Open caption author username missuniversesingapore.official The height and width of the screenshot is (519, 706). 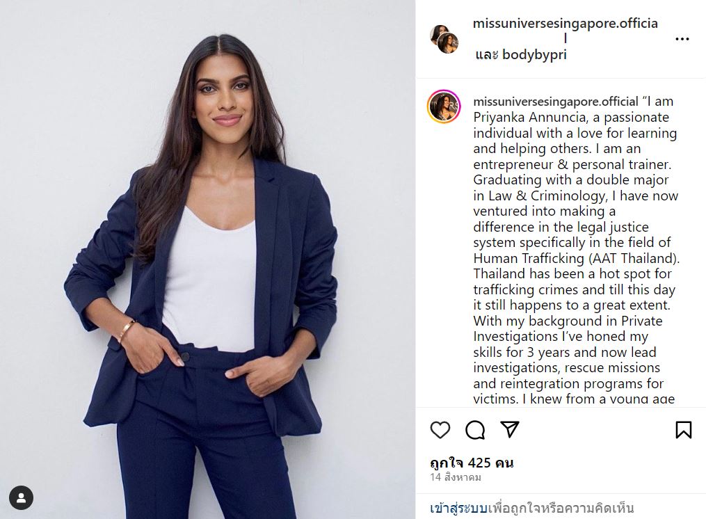pos(556,102)
